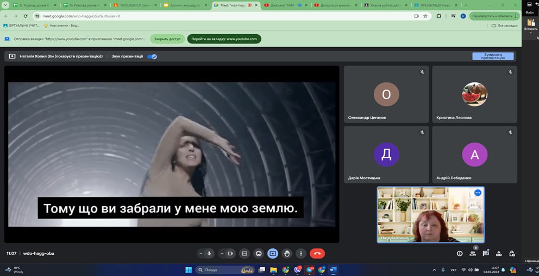Click the taskbar 'Пошук' search box
This screenshot has height=276, width=539.
[x=225, y=270]
